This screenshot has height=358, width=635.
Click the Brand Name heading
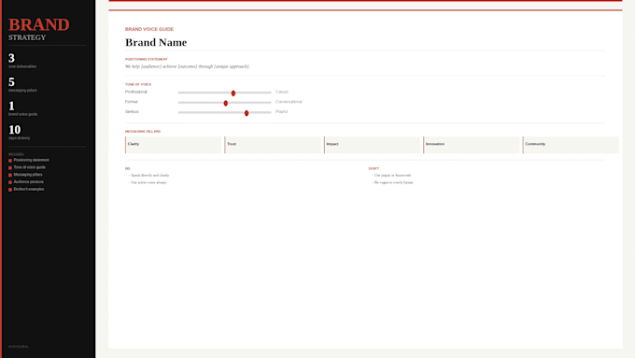(x=156, y=43)
